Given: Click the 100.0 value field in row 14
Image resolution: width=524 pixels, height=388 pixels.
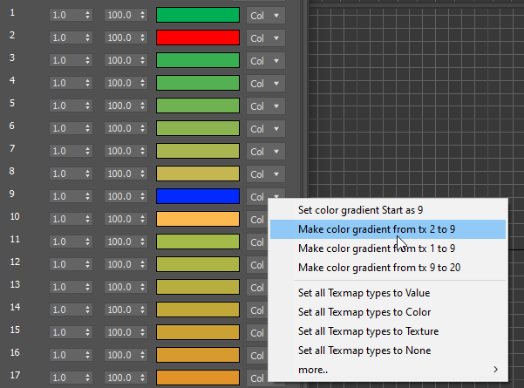Looking at the screenshot, I should coord(119,310).
